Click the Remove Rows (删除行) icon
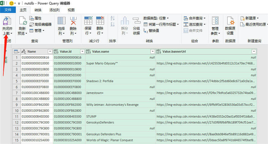The height and width of the screenshot is (144, 268). (x=100, y=20)
